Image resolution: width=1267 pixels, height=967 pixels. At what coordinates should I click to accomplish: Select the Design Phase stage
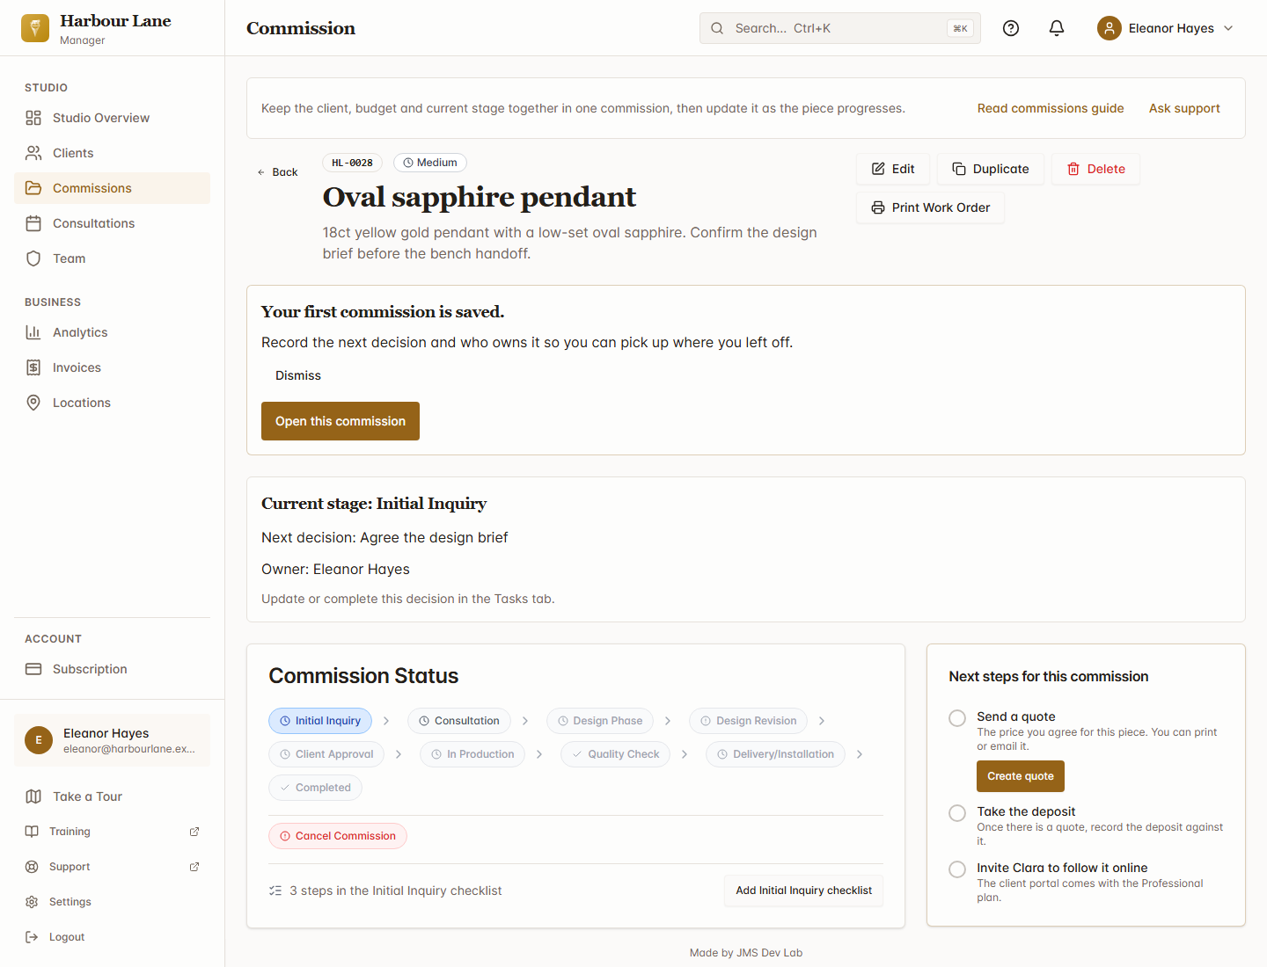pyautogui.click(x=600, y=721)
